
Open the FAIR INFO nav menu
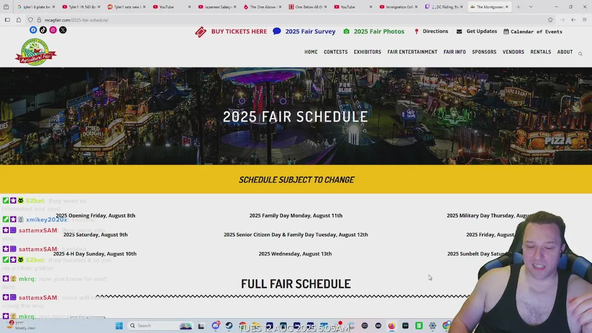[455, 52]
